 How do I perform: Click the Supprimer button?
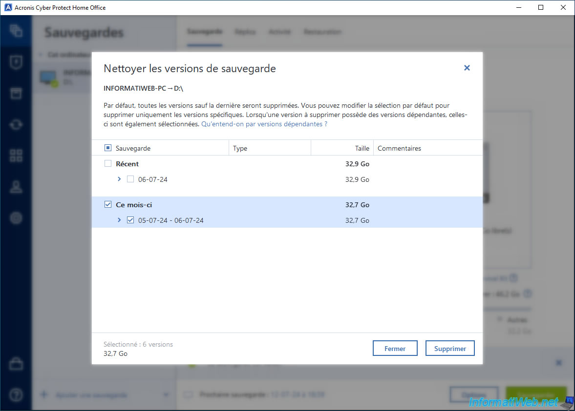pos(449,349)
